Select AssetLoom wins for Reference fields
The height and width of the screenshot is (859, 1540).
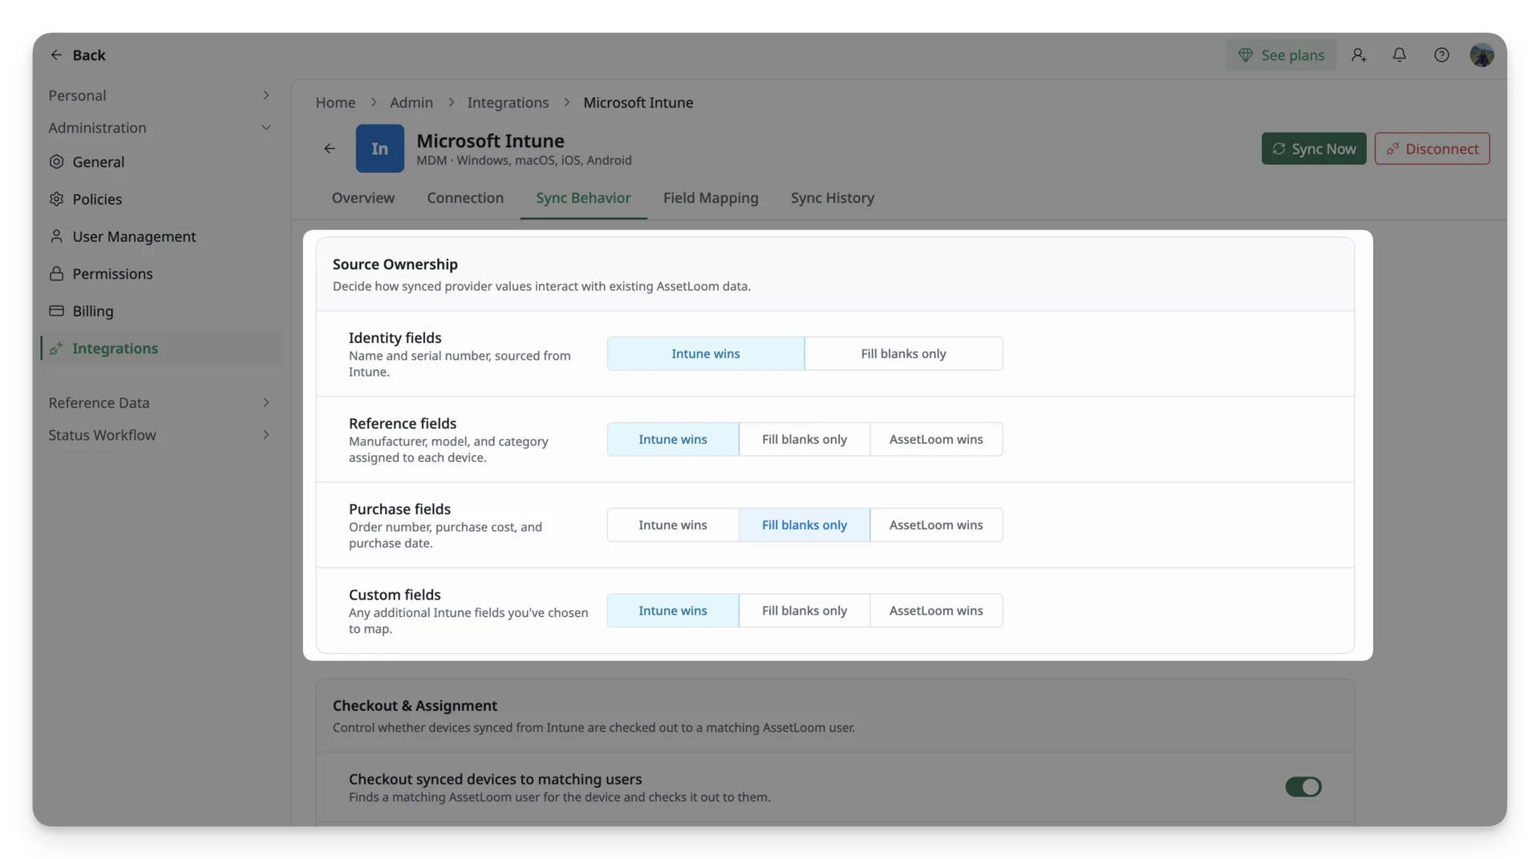[x=936, y=440]
